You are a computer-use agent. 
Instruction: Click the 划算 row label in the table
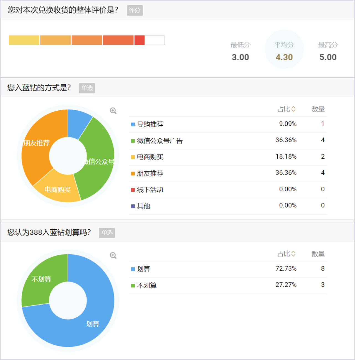pyautogui.click(x=143, y=269)
